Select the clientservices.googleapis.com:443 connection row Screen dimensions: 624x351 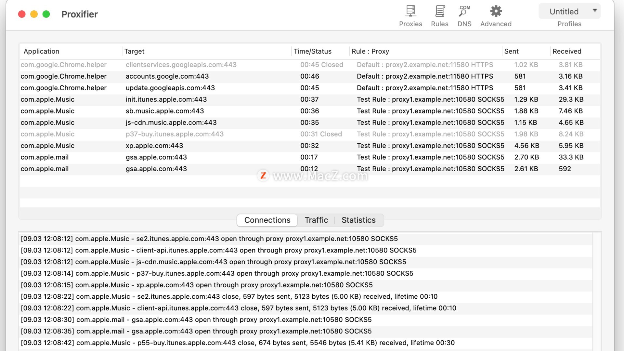tap(310, 65)
